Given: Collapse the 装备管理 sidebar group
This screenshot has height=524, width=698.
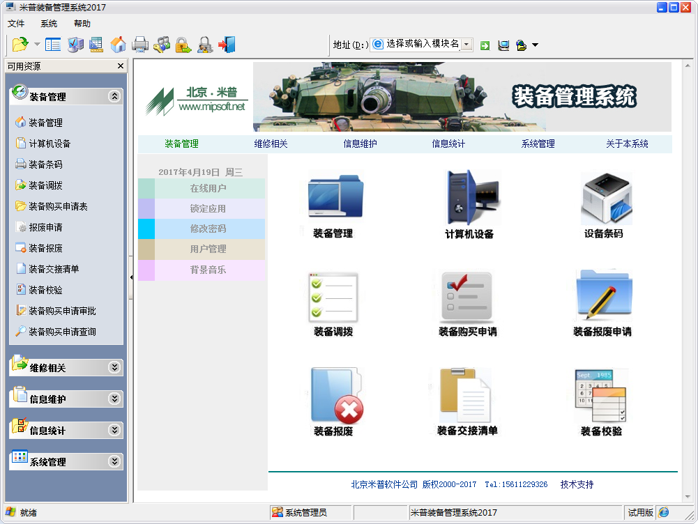Looking at the screenshot, I should (114, 96).
